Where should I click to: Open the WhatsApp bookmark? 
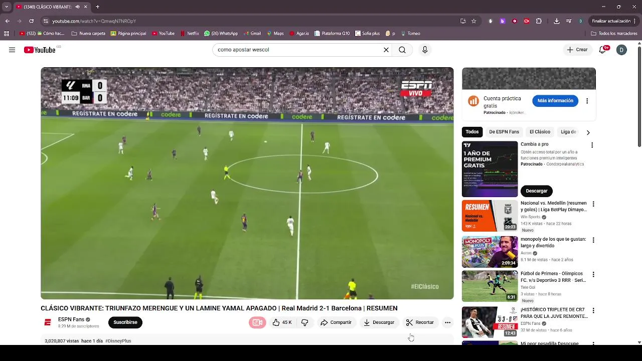(x=221, y=34)
